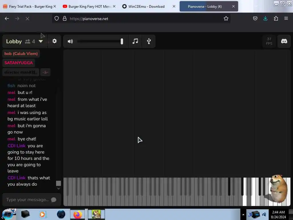Click the site security padlock icon
The width and height of the screenshot is (293, 220).
click(65, 19)
